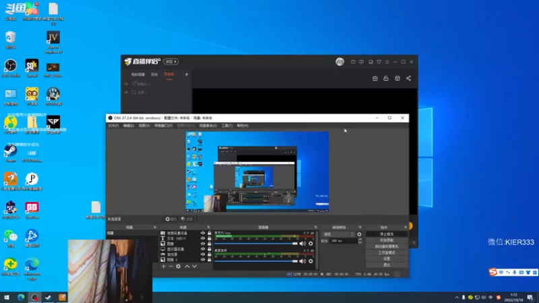Open Edge from the taskbar
The image size is (539, 303).
(x=21, y=298)
